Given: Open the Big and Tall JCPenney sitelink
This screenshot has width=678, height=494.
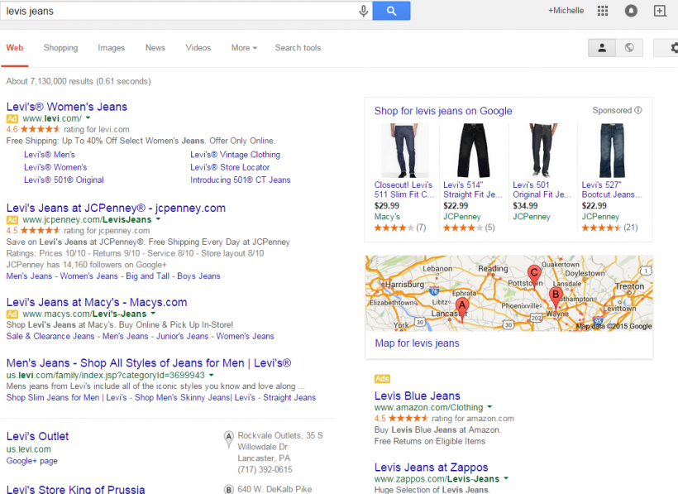Looking at the screenshot, I should [147, 276].
